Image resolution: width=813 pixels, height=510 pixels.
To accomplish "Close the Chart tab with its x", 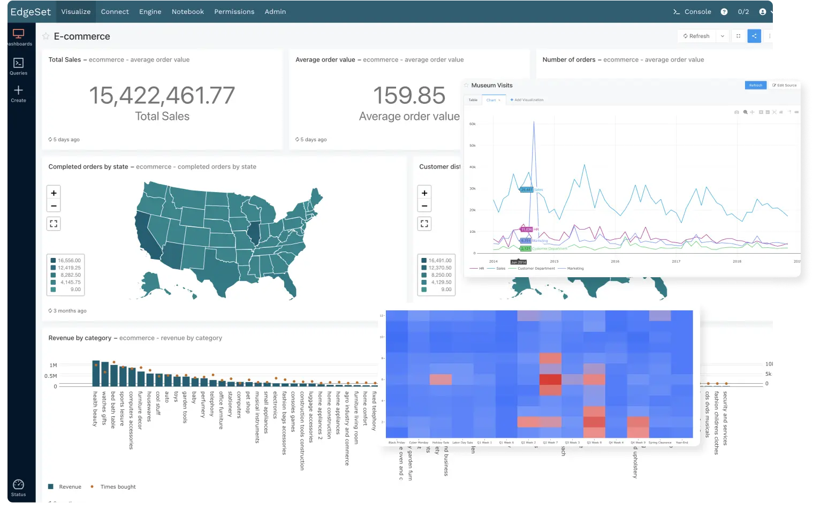I will pyautogui.click(x=499, y=100).
